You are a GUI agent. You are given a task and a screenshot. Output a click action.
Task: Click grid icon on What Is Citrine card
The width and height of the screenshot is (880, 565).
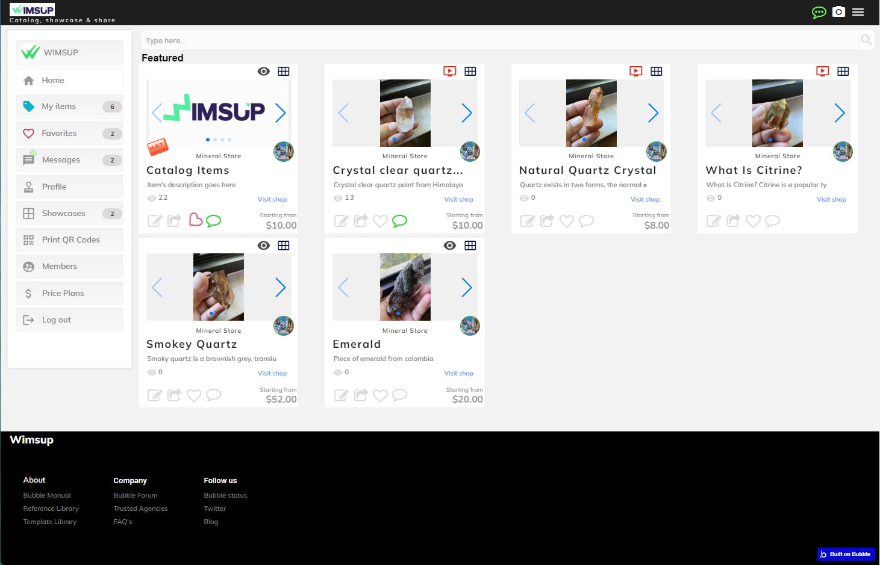point(843,71)
